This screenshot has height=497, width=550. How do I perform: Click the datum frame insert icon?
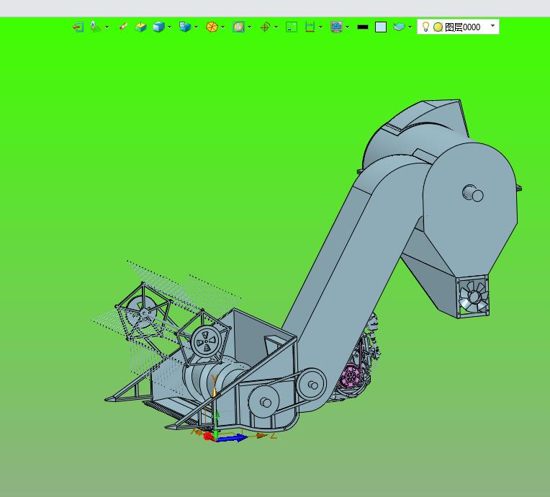(95, 27)
